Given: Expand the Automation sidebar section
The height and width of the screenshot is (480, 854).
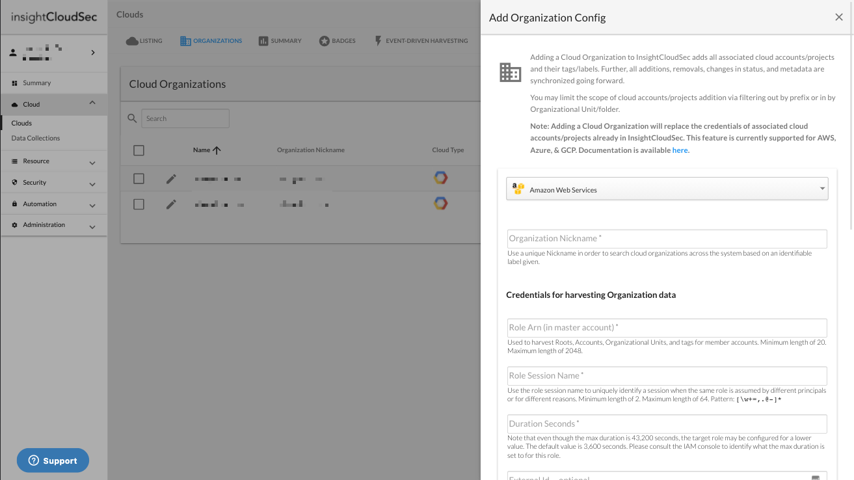Looking at the screenshot, I should [x=92, y=205].
